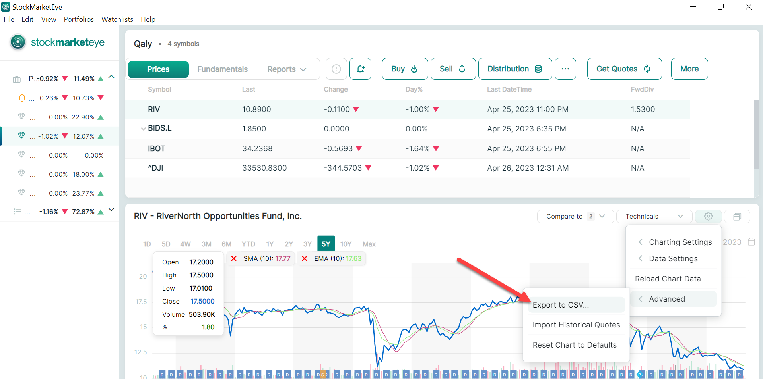Click the Buy button

coord(405,69)
